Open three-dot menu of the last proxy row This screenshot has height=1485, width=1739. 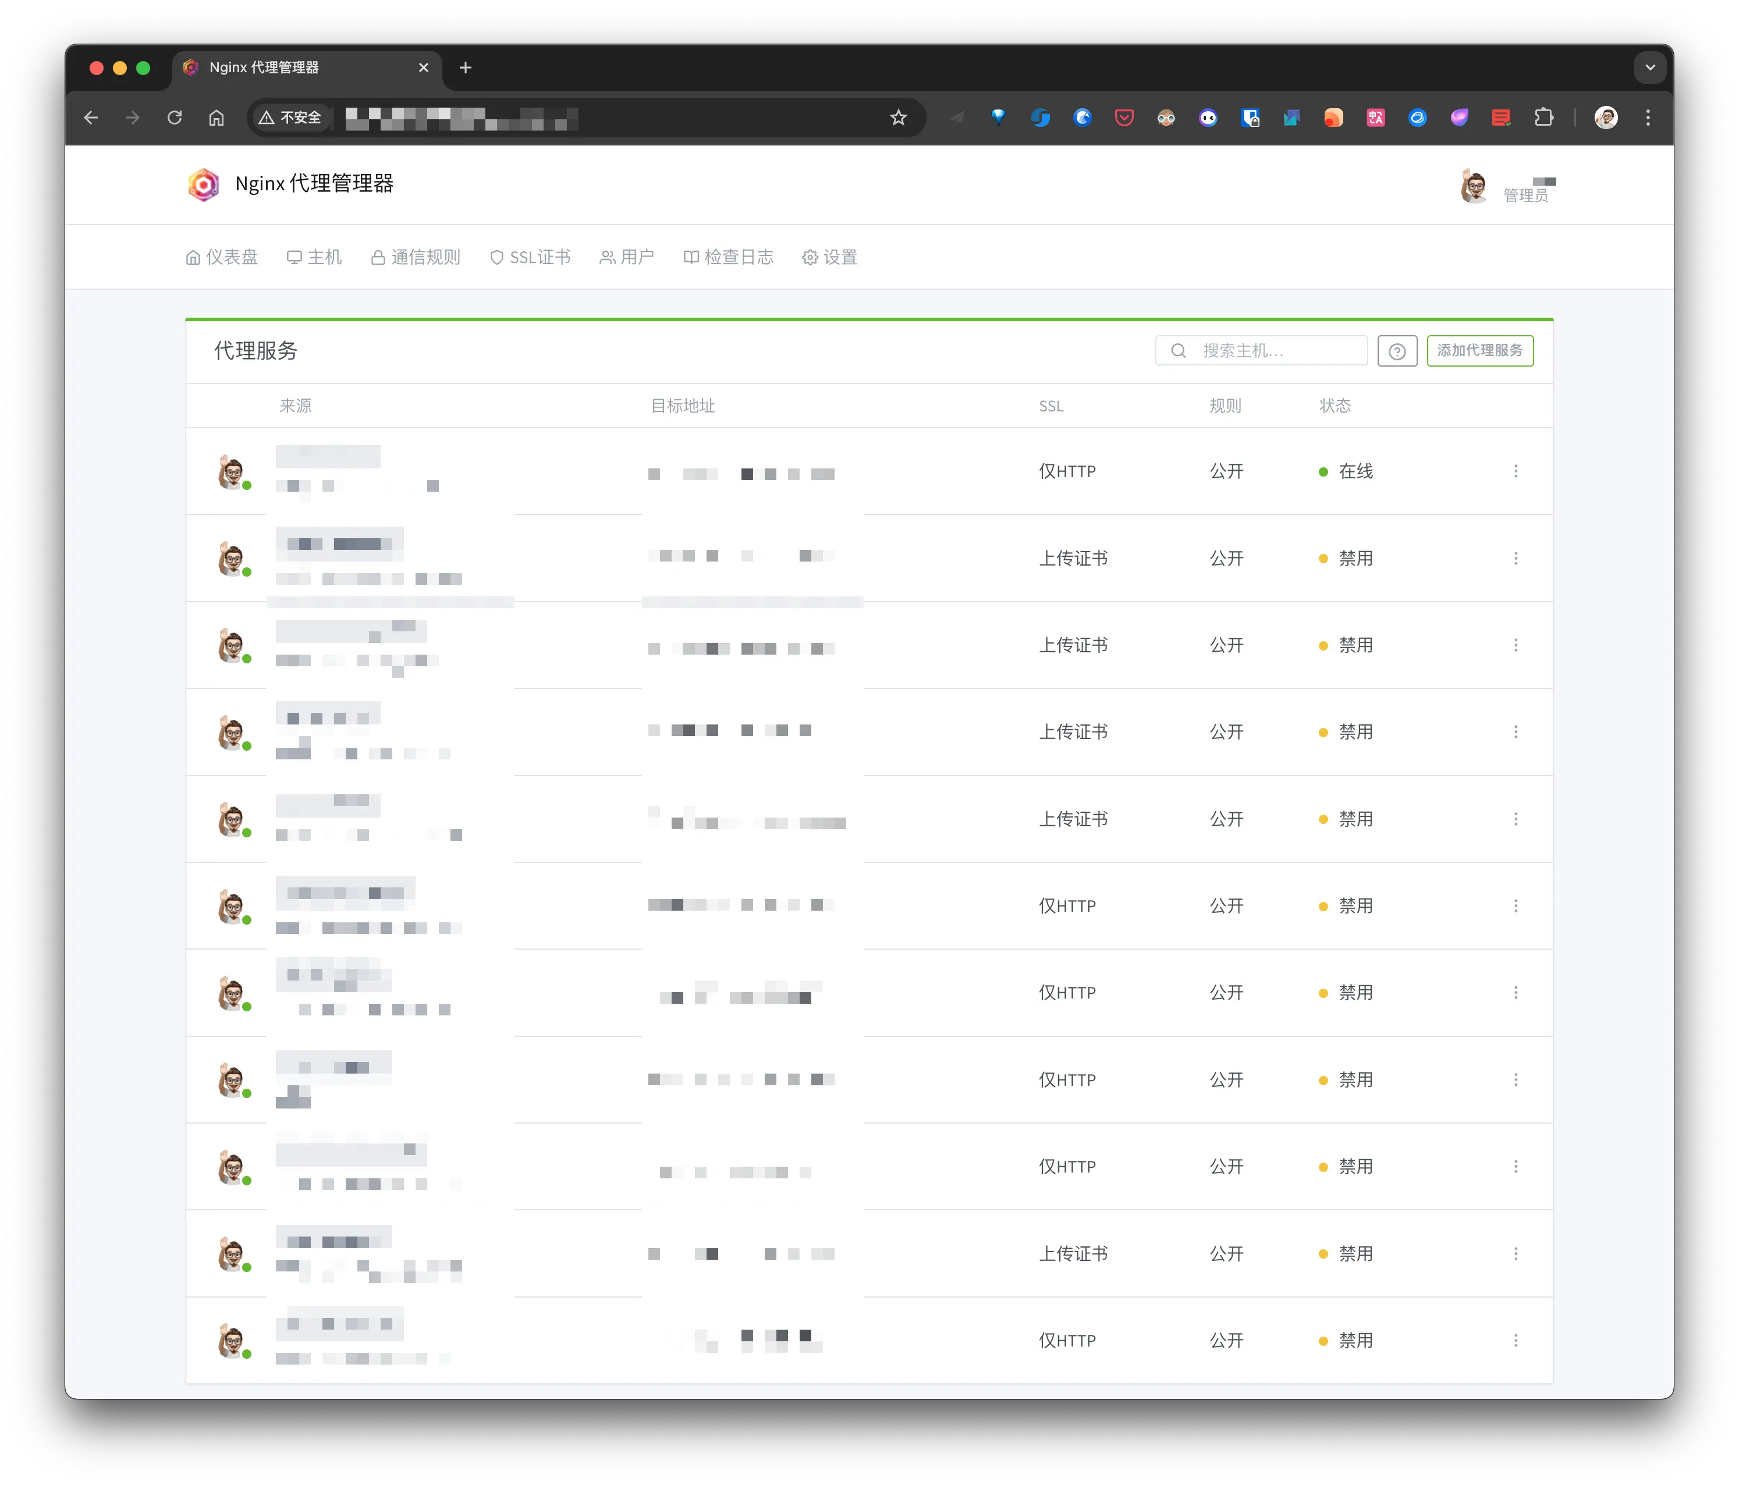pyautogui.click(x=1515, y=1341)
